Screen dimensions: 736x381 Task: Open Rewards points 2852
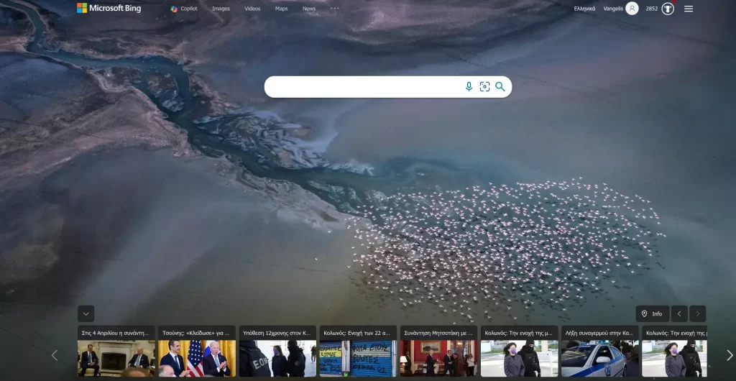point(651,9)
